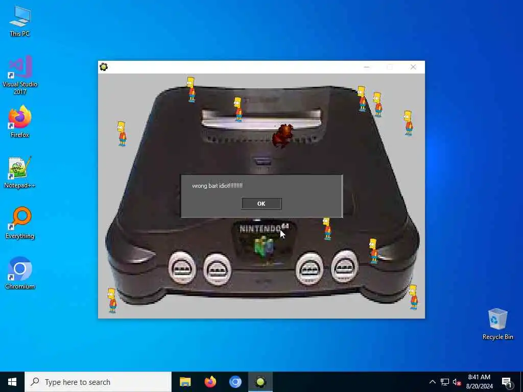Click Bart on the cartridge slot

(x=238, y=109)
